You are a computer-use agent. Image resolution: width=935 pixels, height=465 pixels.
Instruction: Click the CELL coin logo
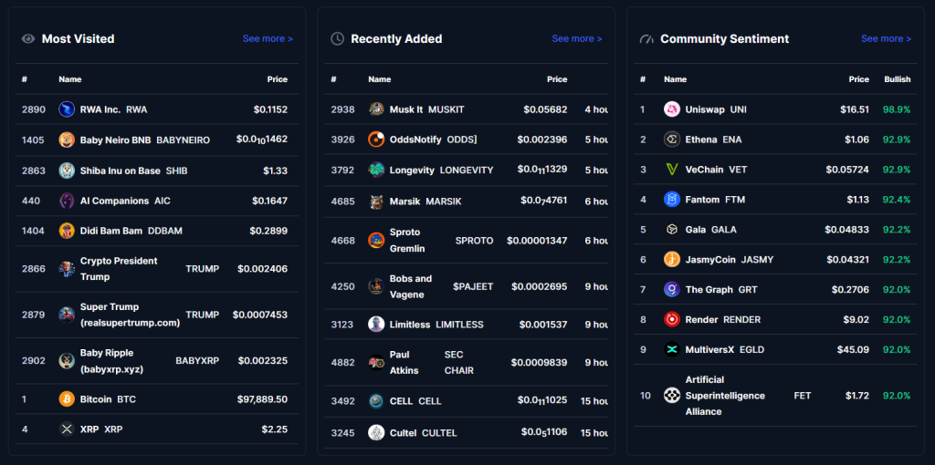tap(376, 401)
